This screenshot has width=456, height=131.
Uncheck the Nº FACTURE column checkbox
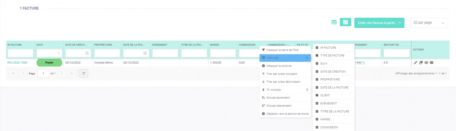pos(317,48)
